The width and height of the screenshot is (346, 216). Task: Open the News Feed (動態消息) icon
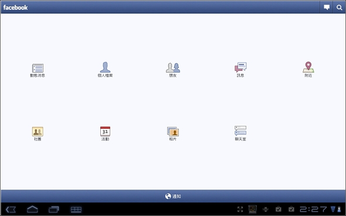click(x=38, y=68)
